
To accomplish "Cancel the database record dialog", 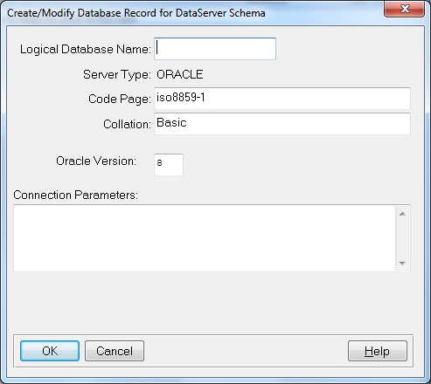I will coord(115,351).
